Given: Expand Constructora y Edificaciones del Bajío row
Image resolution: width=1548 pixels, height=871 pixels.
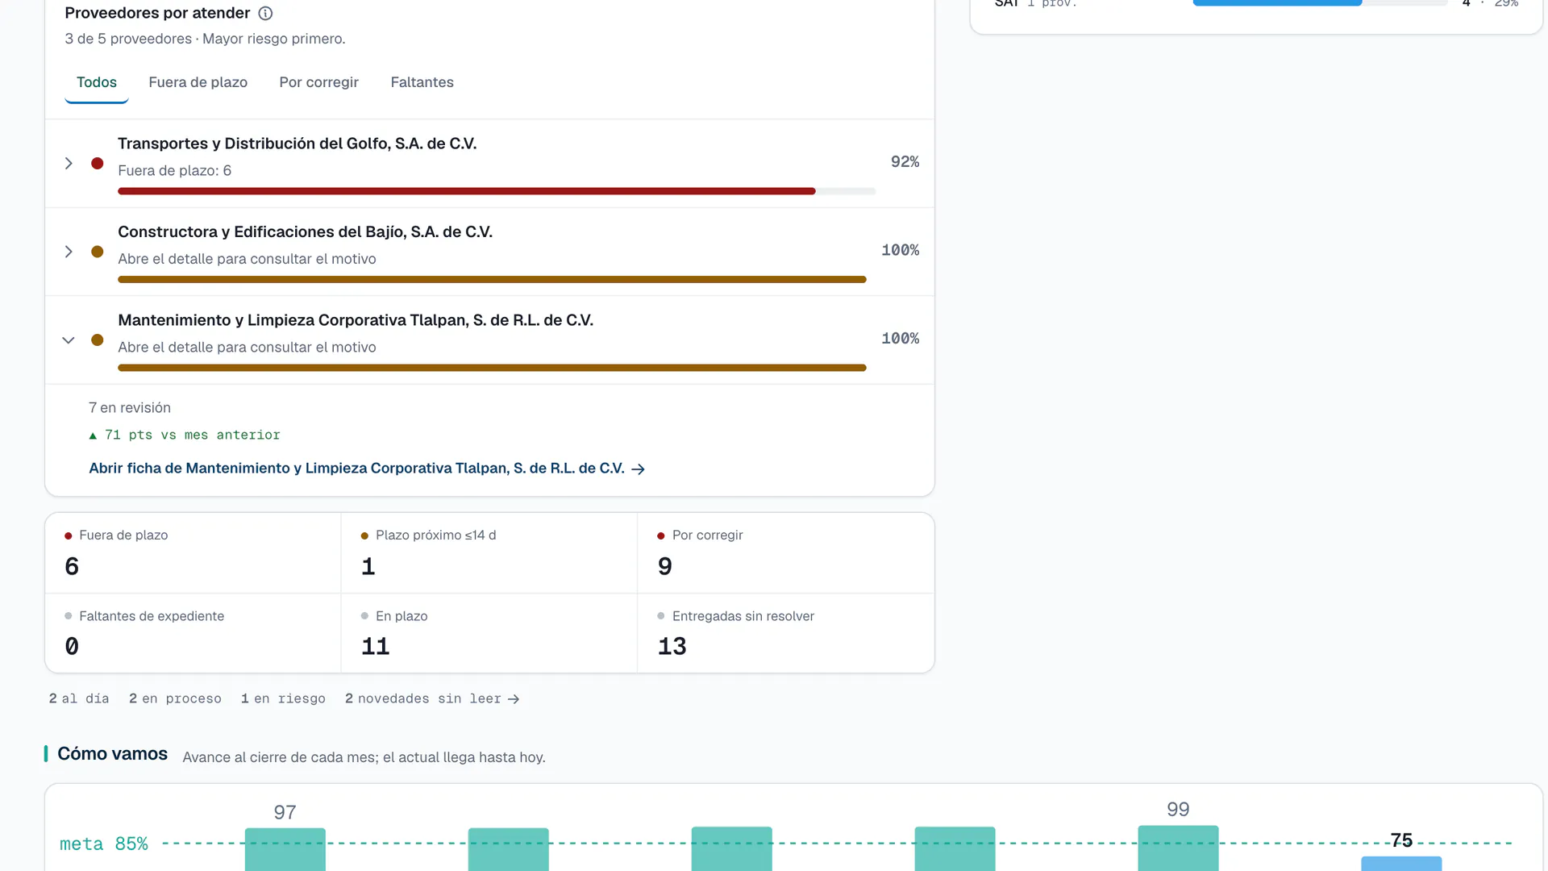Looking at the screenshot, I should pos(69,252).
